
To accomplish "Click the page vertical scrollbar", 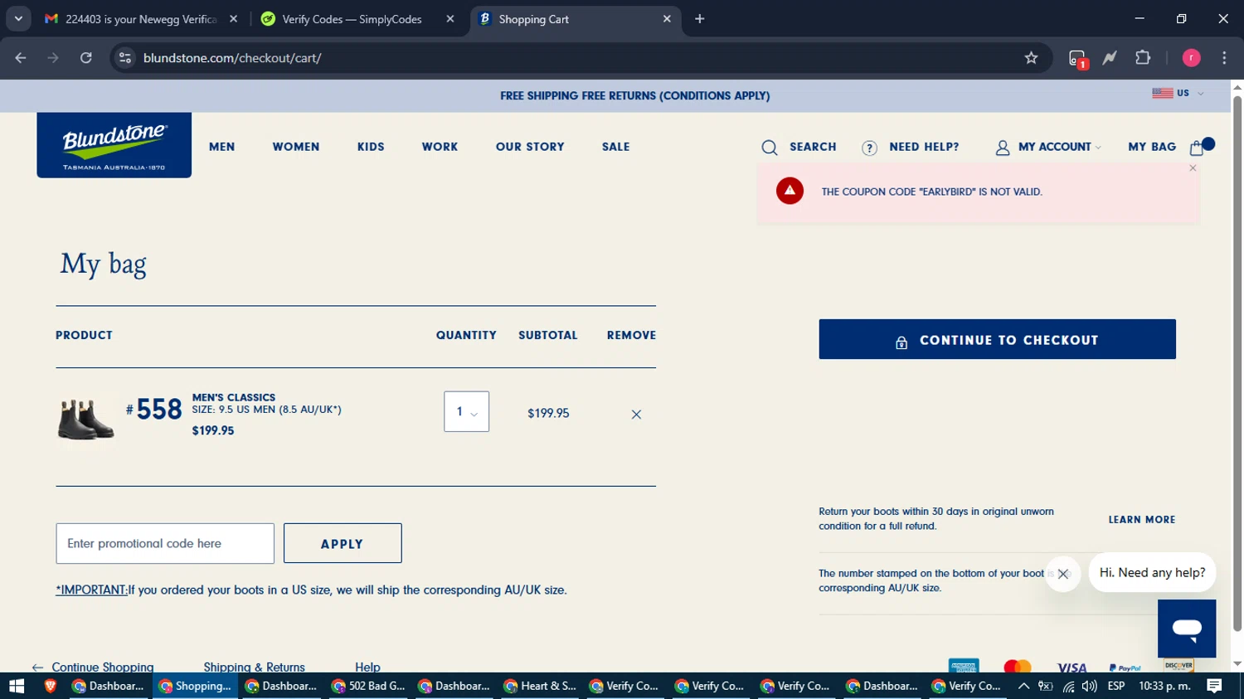I will 1237,362.
